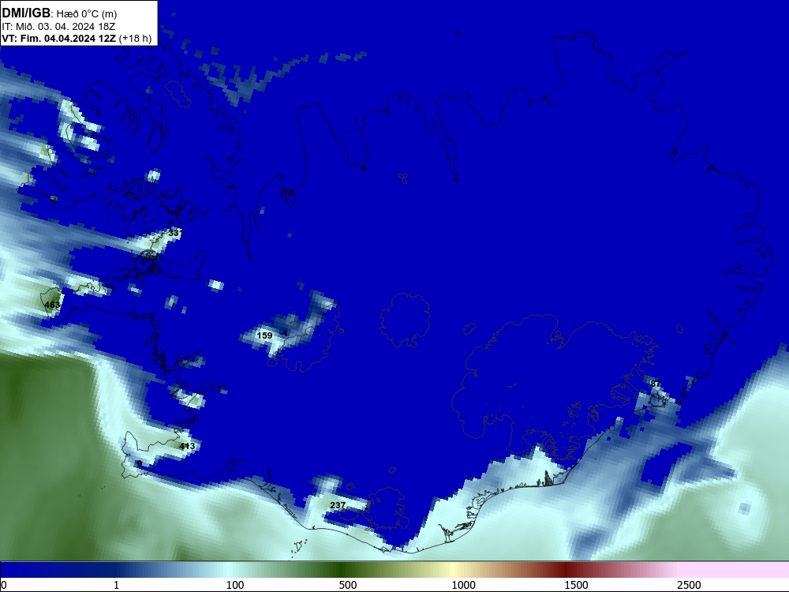The width and height of the screenshot is (789, 592).
Task: Click the initial time line 'IT: Mið. 03. 04. 2024 18Z'
Action: click(58, 26)
